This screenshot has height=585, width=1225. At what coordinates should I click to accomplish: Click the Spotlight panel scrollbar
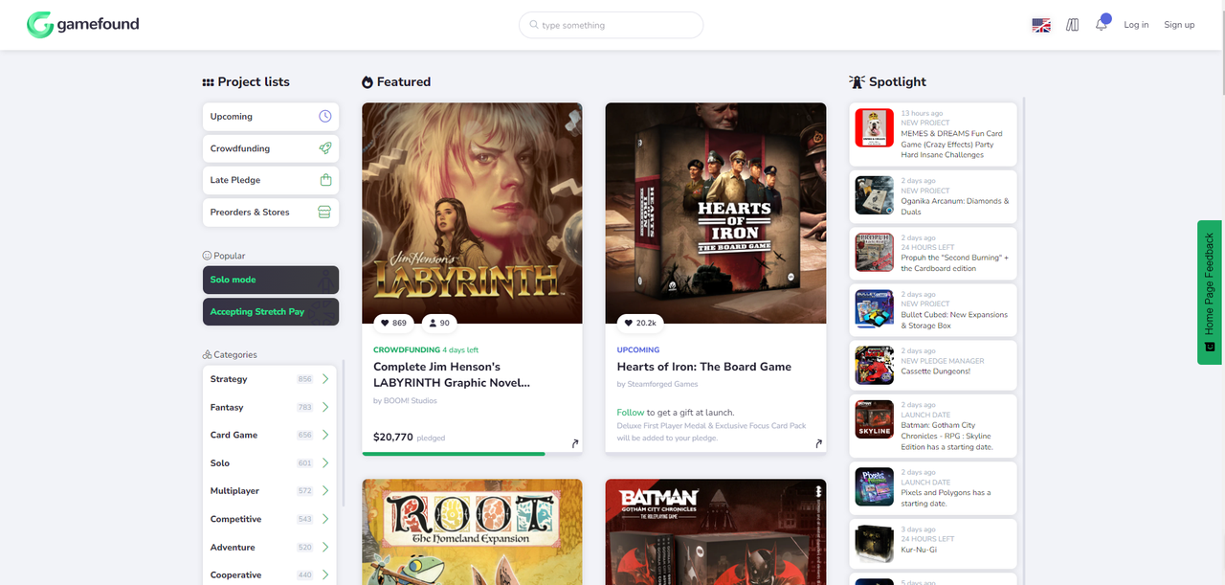[1024, 340]
